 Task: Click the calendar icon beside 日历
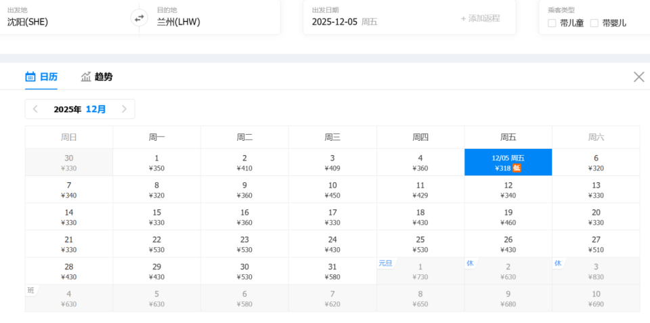coord(30,77)
